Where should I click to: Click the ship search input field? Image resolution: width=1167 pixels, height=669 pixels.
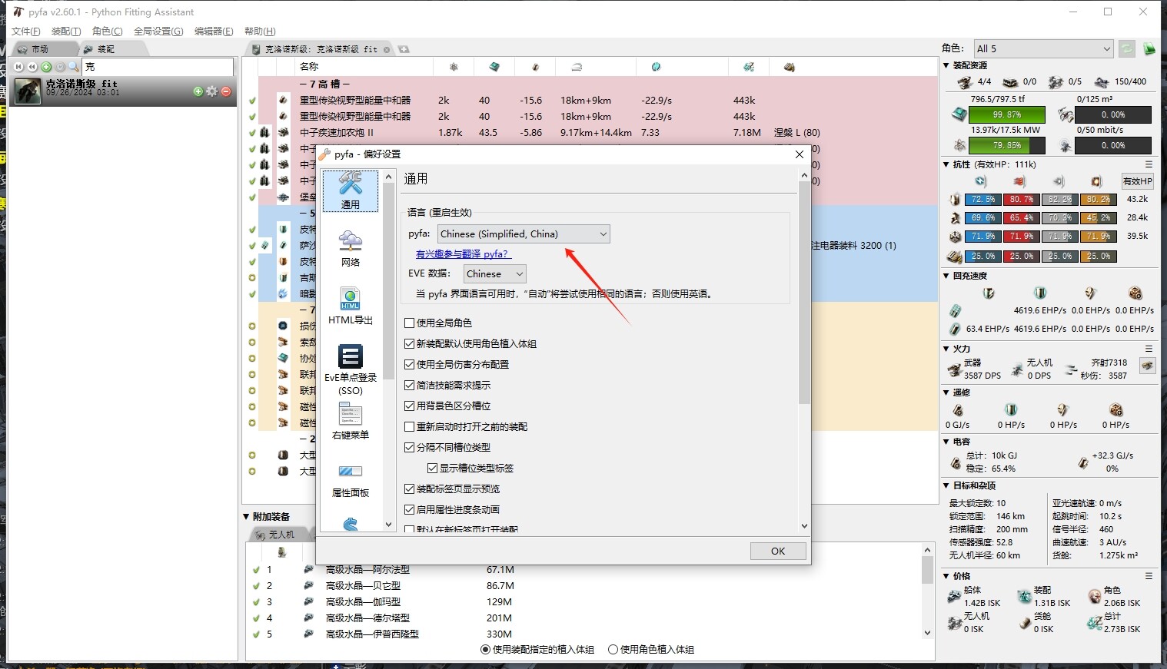coord(157,67)
